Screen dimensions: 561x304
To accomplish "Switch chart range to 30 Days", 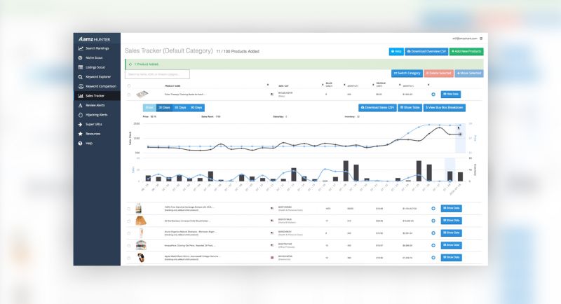I will pos(163,108).
